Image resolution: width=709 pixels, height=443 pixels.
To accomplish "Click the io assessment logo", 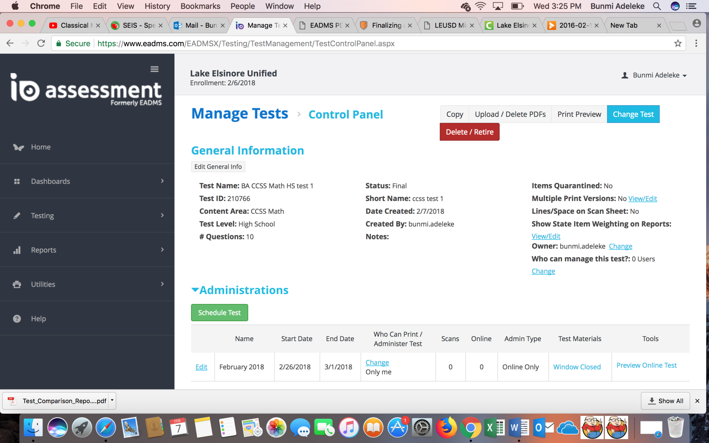I will point(87,89).
